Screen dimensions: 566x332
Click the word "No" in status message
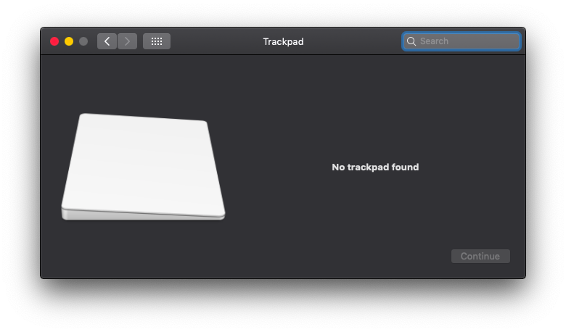click(338, 167)
